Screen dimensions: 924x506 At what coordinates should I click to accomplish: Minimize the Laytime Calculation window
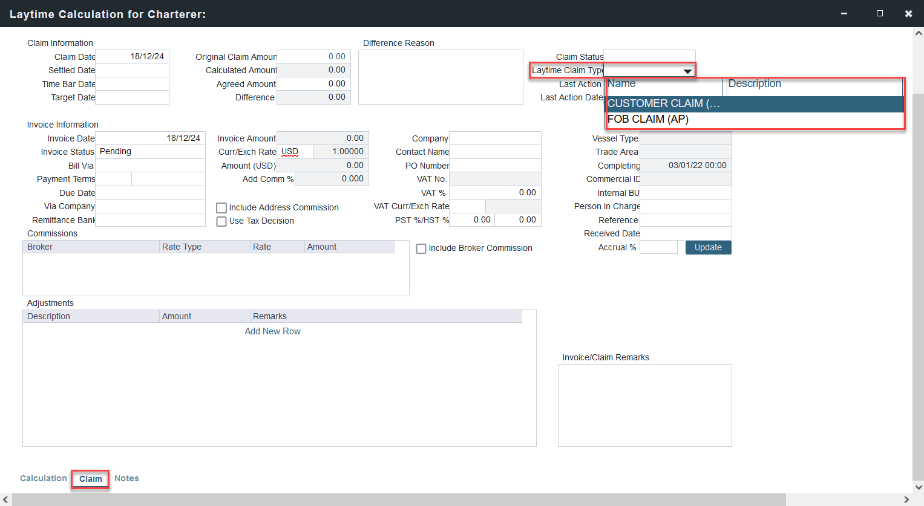844,13
